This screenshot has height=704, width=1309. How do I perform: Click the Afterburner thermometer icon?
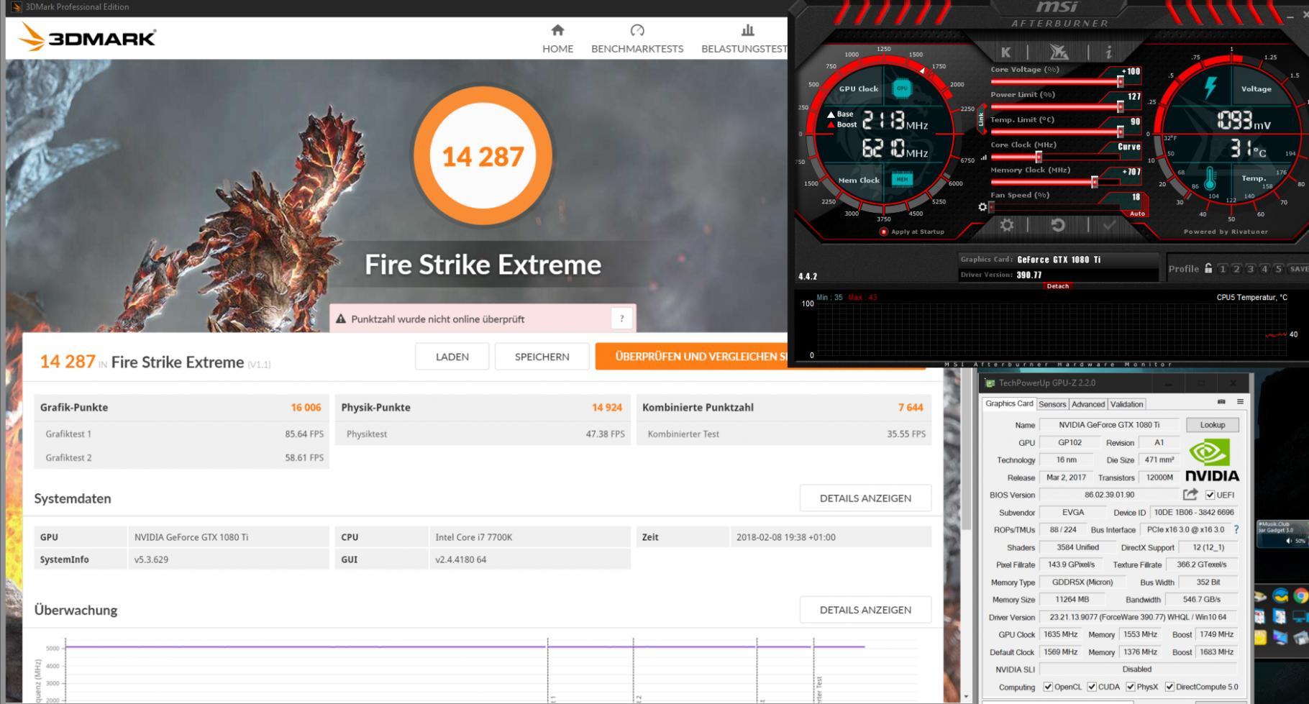pos(1210,178)
